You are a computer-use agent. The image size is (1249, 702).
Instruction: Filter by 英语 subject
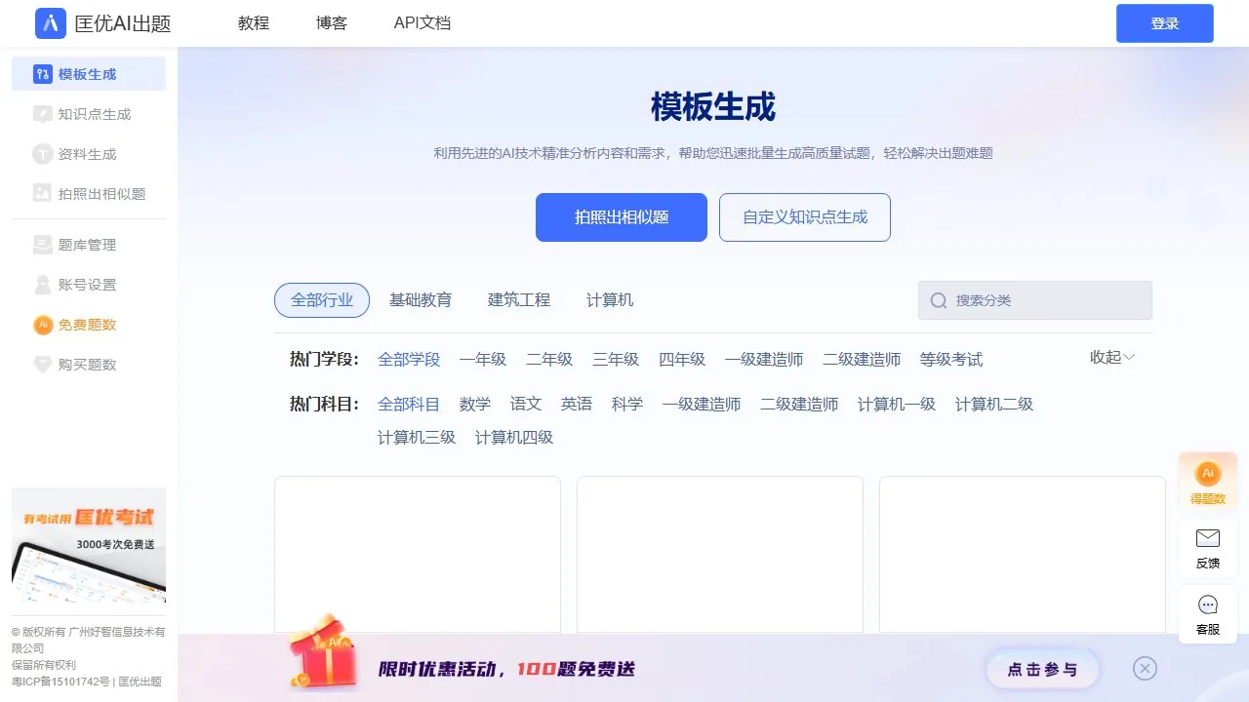(x=577, y=404)
